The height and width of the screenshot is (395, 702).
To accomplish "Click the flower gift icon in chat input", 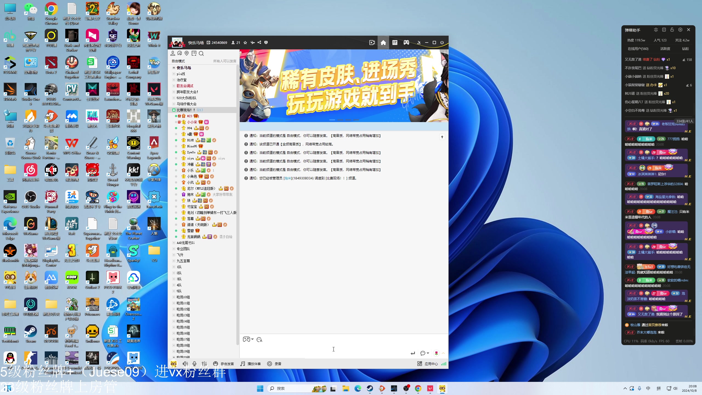I will pyautogui.click(x=436, y=353).
